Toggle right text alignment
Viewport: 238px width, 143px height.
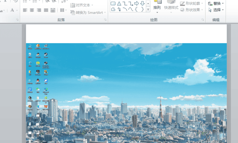click(39, 10)
